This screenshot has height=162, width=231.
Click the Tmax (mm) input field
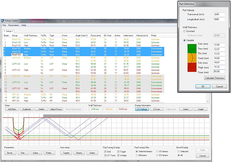tap(219, 71)
